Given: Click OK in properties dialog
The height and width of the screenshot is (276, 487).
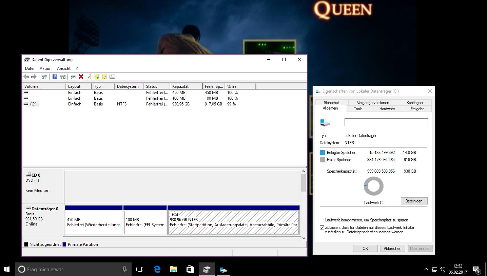Looking at the screenshot, I should click(x=365, y=249).
